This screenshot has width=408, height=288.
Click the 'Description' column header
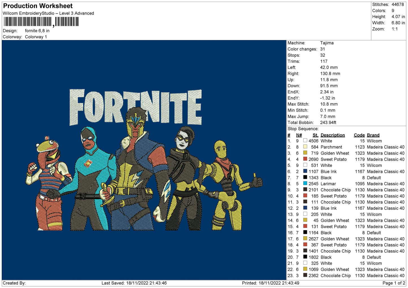point(333,135)
